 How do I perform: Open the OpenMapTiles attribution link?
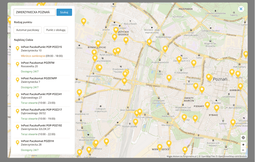click(x=208, y=156)
